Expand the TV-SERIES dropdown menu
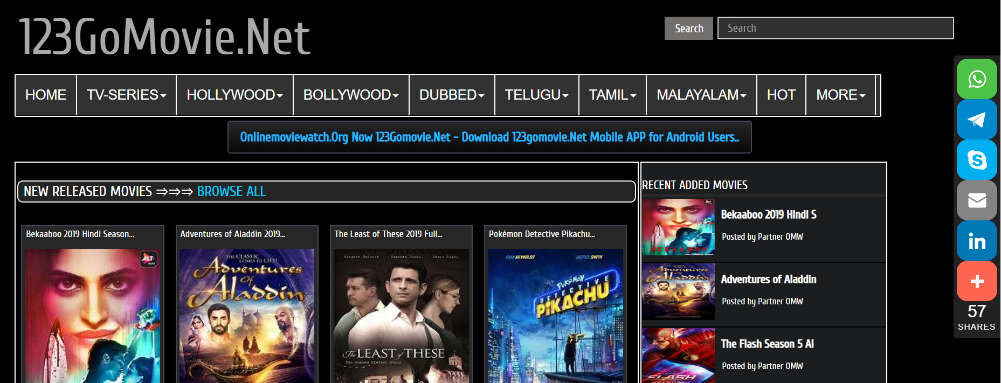 point(127,95)
